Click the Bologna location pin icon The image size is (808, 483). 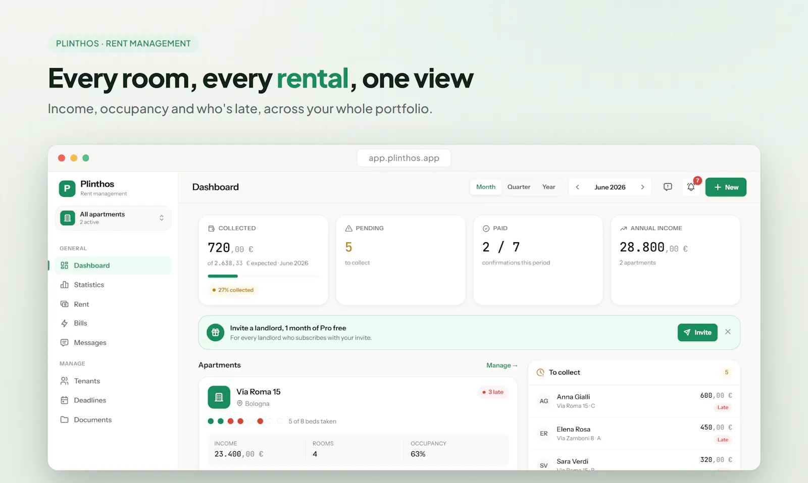[240, 404]
